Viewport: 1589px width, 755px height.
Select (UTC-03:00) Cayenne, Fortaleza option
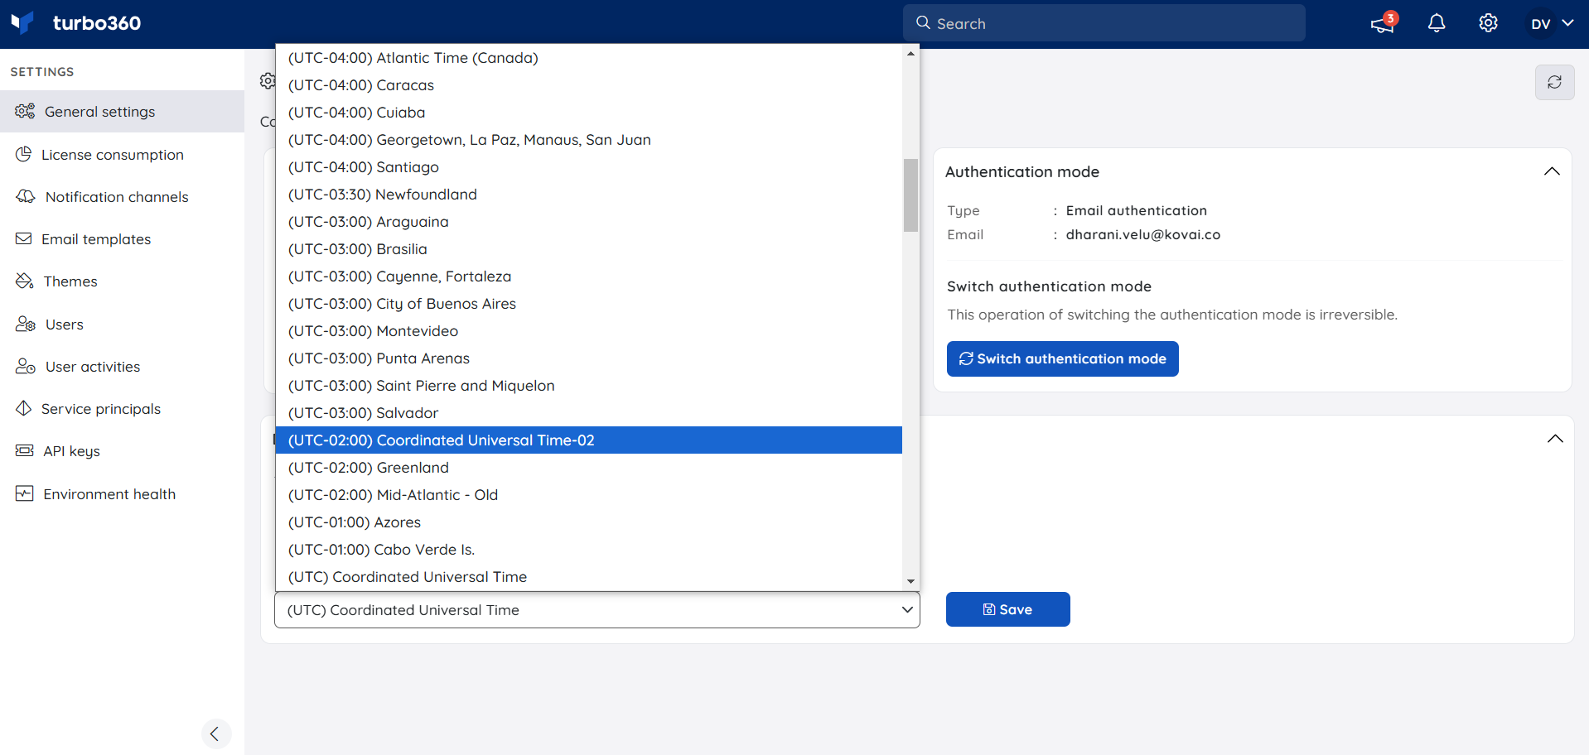[x=588, y=277]
